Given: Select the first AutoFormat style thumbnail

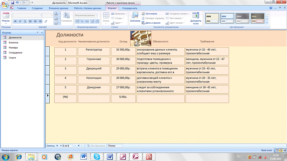Looking at the screenshot, I should coord(212,17).
